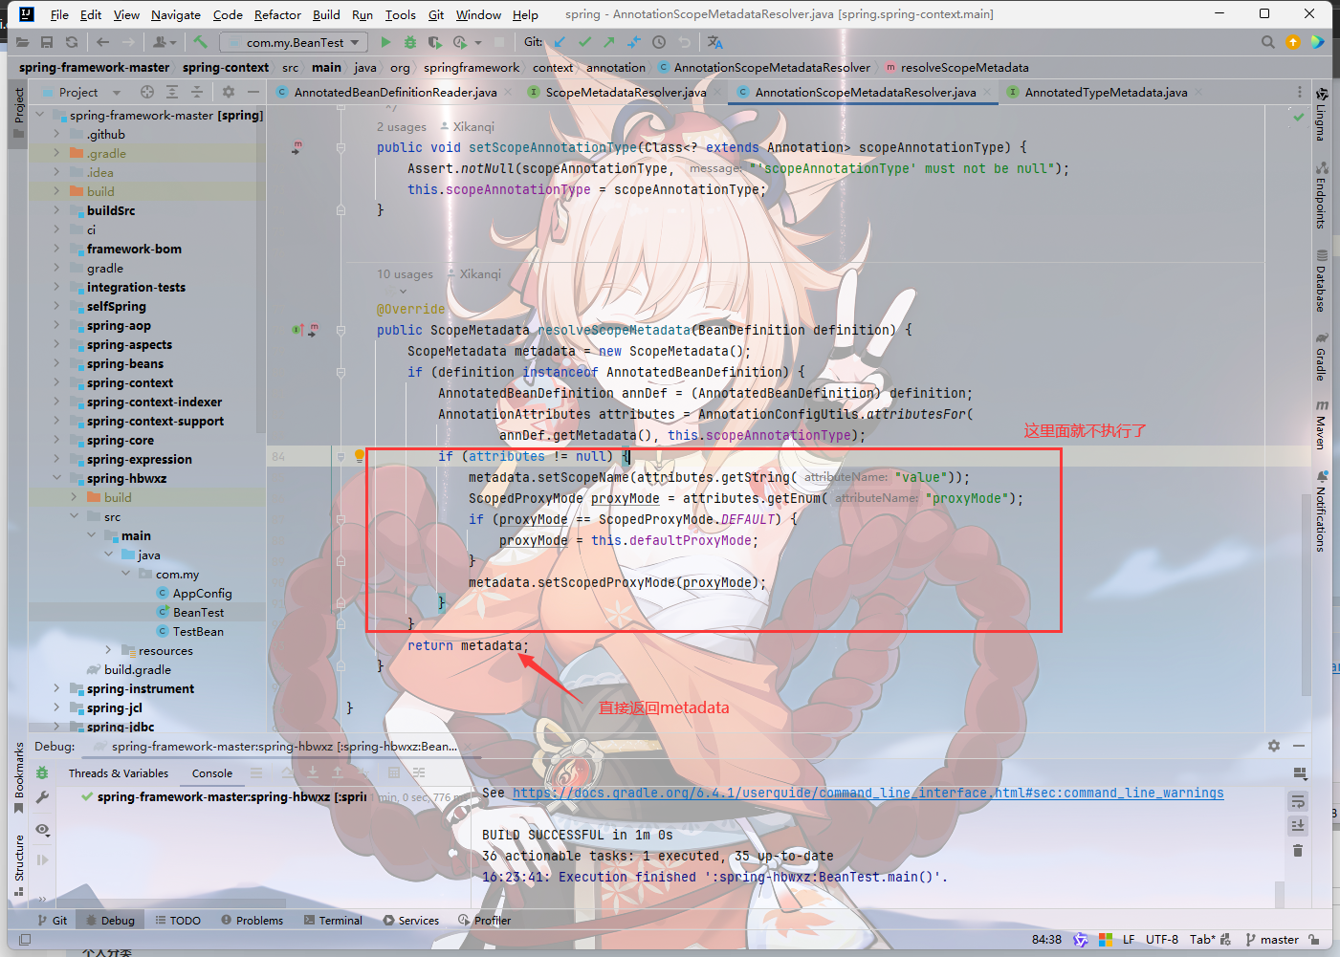Toggle the Gradle side panel

click(1321, 357)
